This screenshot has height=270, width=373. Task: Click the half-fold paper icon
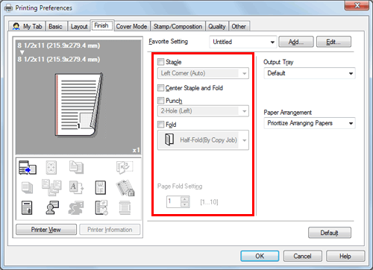(x=169, y=139)
